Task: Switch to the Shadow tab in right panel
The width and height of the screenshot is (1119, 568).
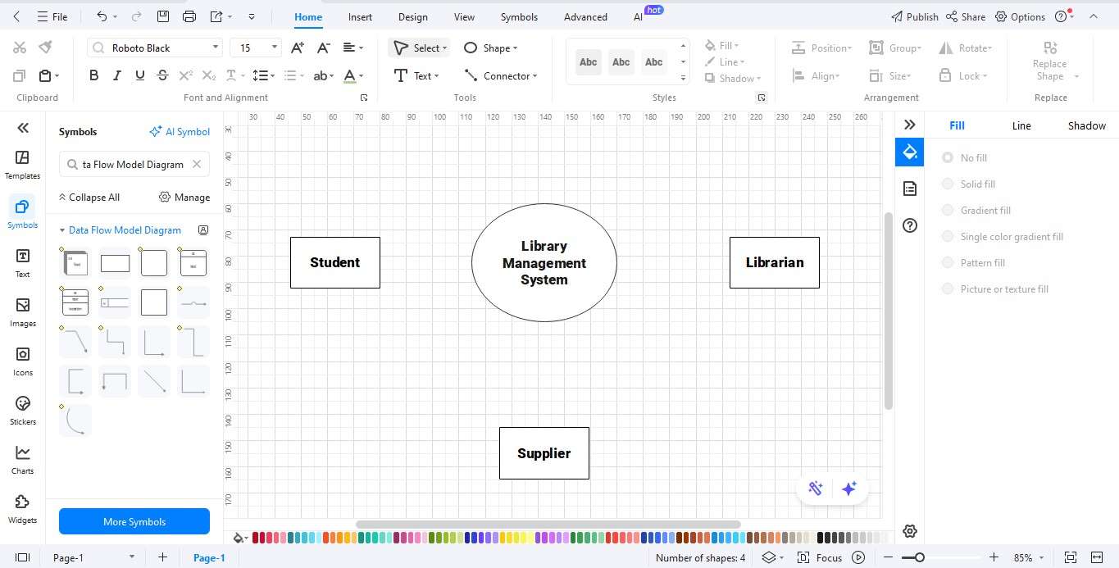Action: [x=1086, y=125]
